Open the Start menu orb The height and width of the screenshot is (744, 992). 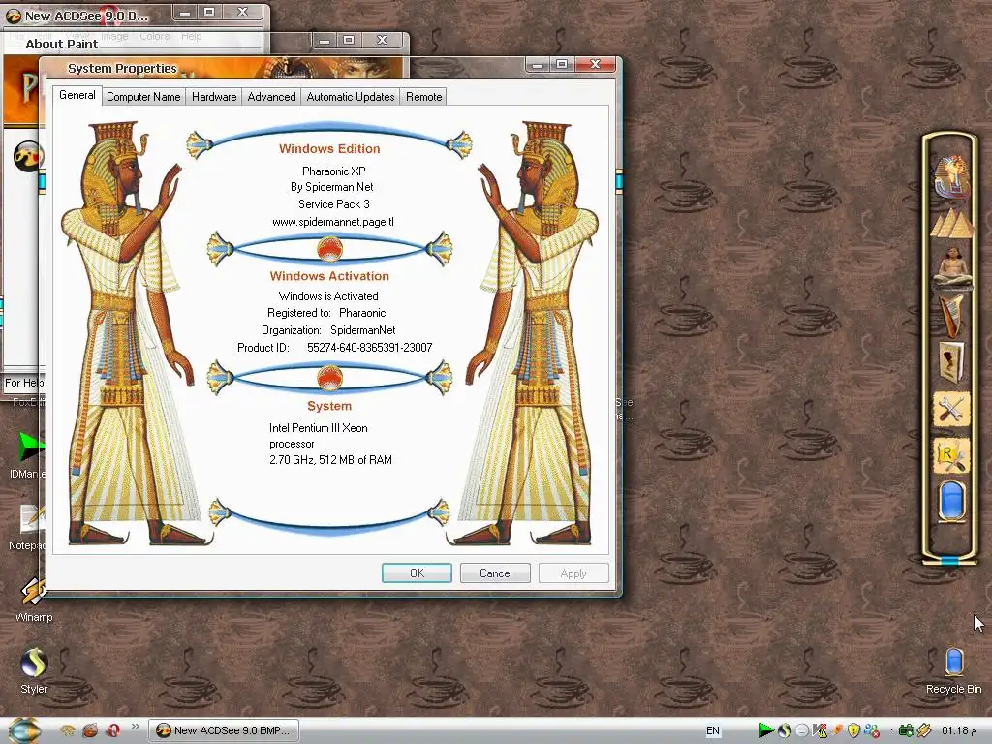tap(24, 730)
